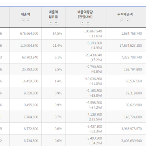The width and height of the screenshot is (146, 146).
Task: Select the 9,350,000 sales cell
Action: point(25,93)
